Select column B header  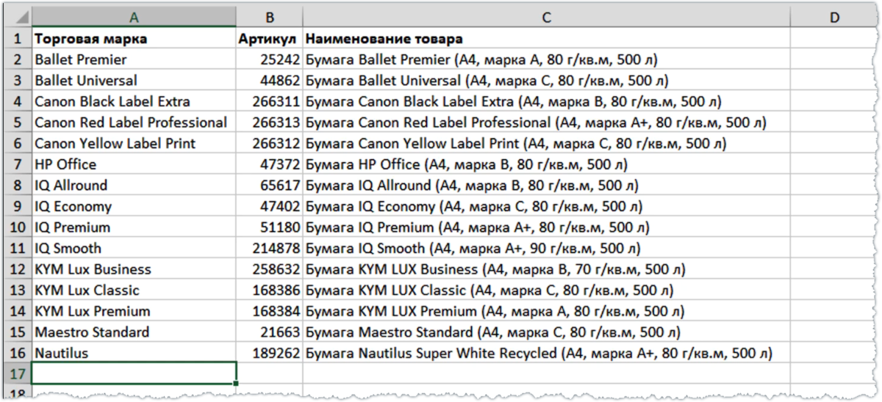click(270, 17)
